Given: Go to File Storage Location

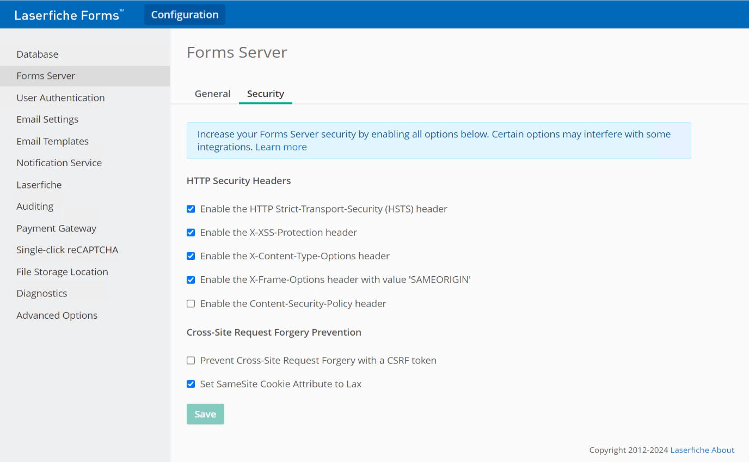Looking at the screenshot, I should pos(85,272).
